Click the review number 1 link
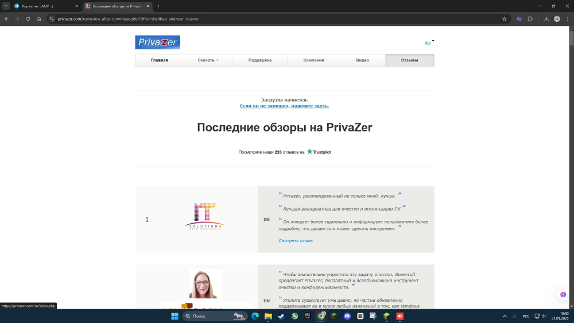The width and height of the screenshot is (574, 323). tap(147, 220)
